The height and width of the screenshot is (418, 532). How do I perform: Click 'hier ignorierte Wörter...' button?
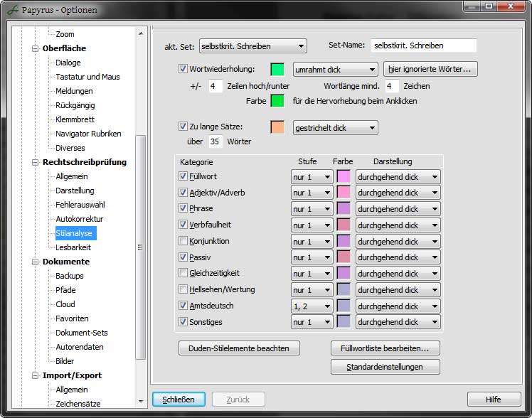pos(430,69)
